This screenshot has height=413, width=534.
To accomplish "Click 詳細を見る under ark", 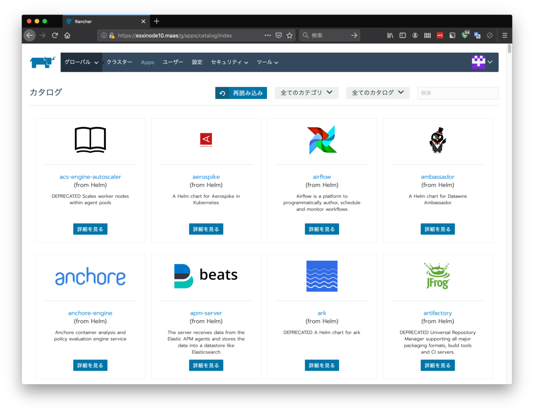I will pos(322,365).
